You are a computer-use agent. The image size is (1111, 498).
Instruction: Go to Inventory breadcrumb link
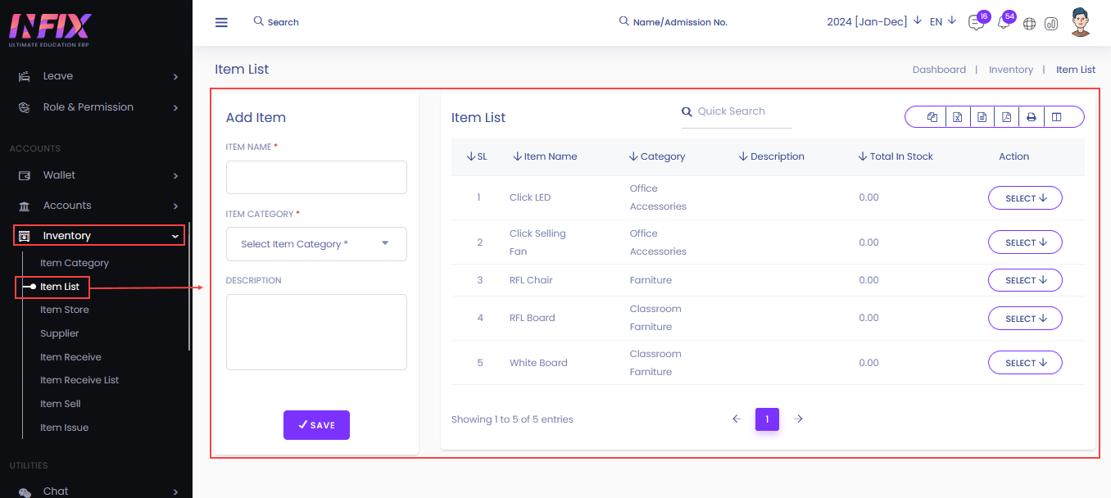coord(1011,70)
